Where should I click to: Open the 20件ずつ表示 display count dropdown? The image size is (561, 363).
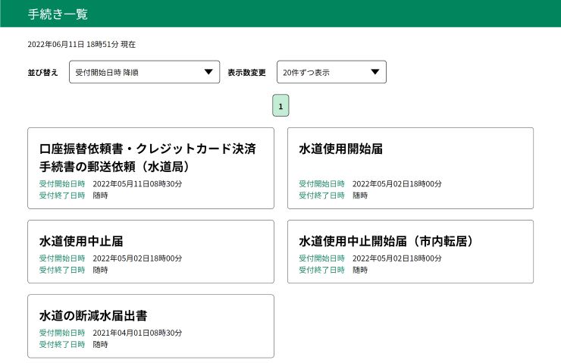331,72
